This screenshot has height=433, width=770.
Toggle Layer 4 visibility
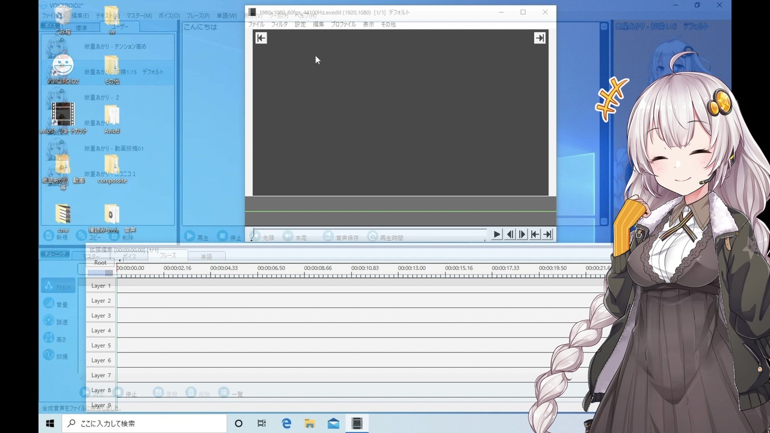(x=101, y=331)
